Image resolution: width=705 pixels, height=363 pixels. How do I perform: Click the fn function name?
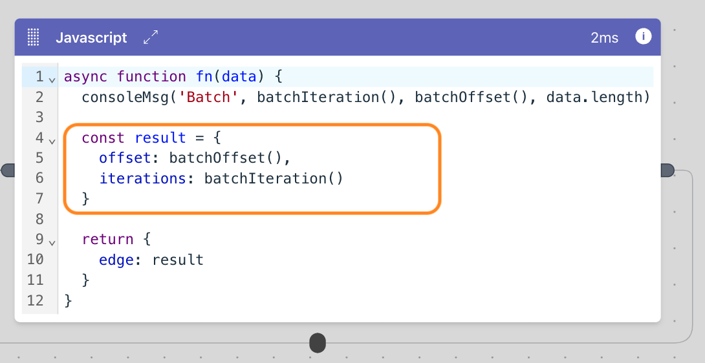click(204, 77)
